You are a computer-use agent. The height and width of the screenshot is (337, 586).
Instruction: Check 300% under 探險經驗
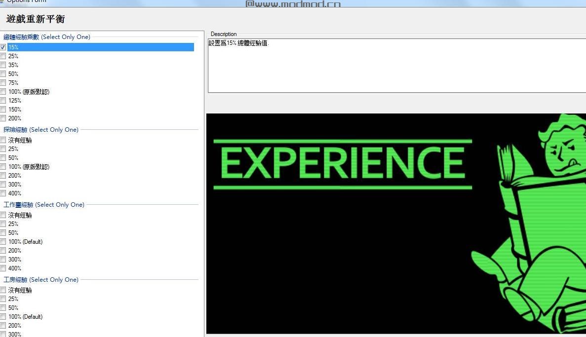point(3,185)
